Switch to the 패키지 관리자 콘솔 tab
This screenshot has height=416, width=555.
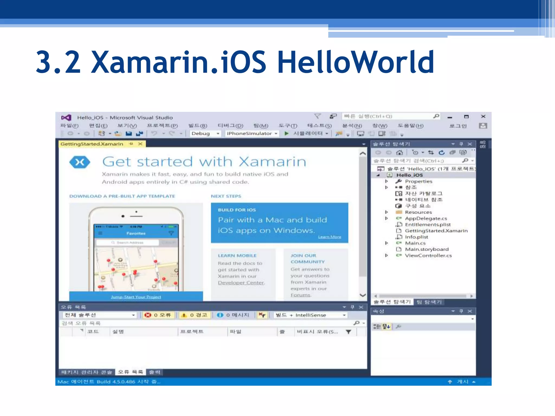[86, 372]
